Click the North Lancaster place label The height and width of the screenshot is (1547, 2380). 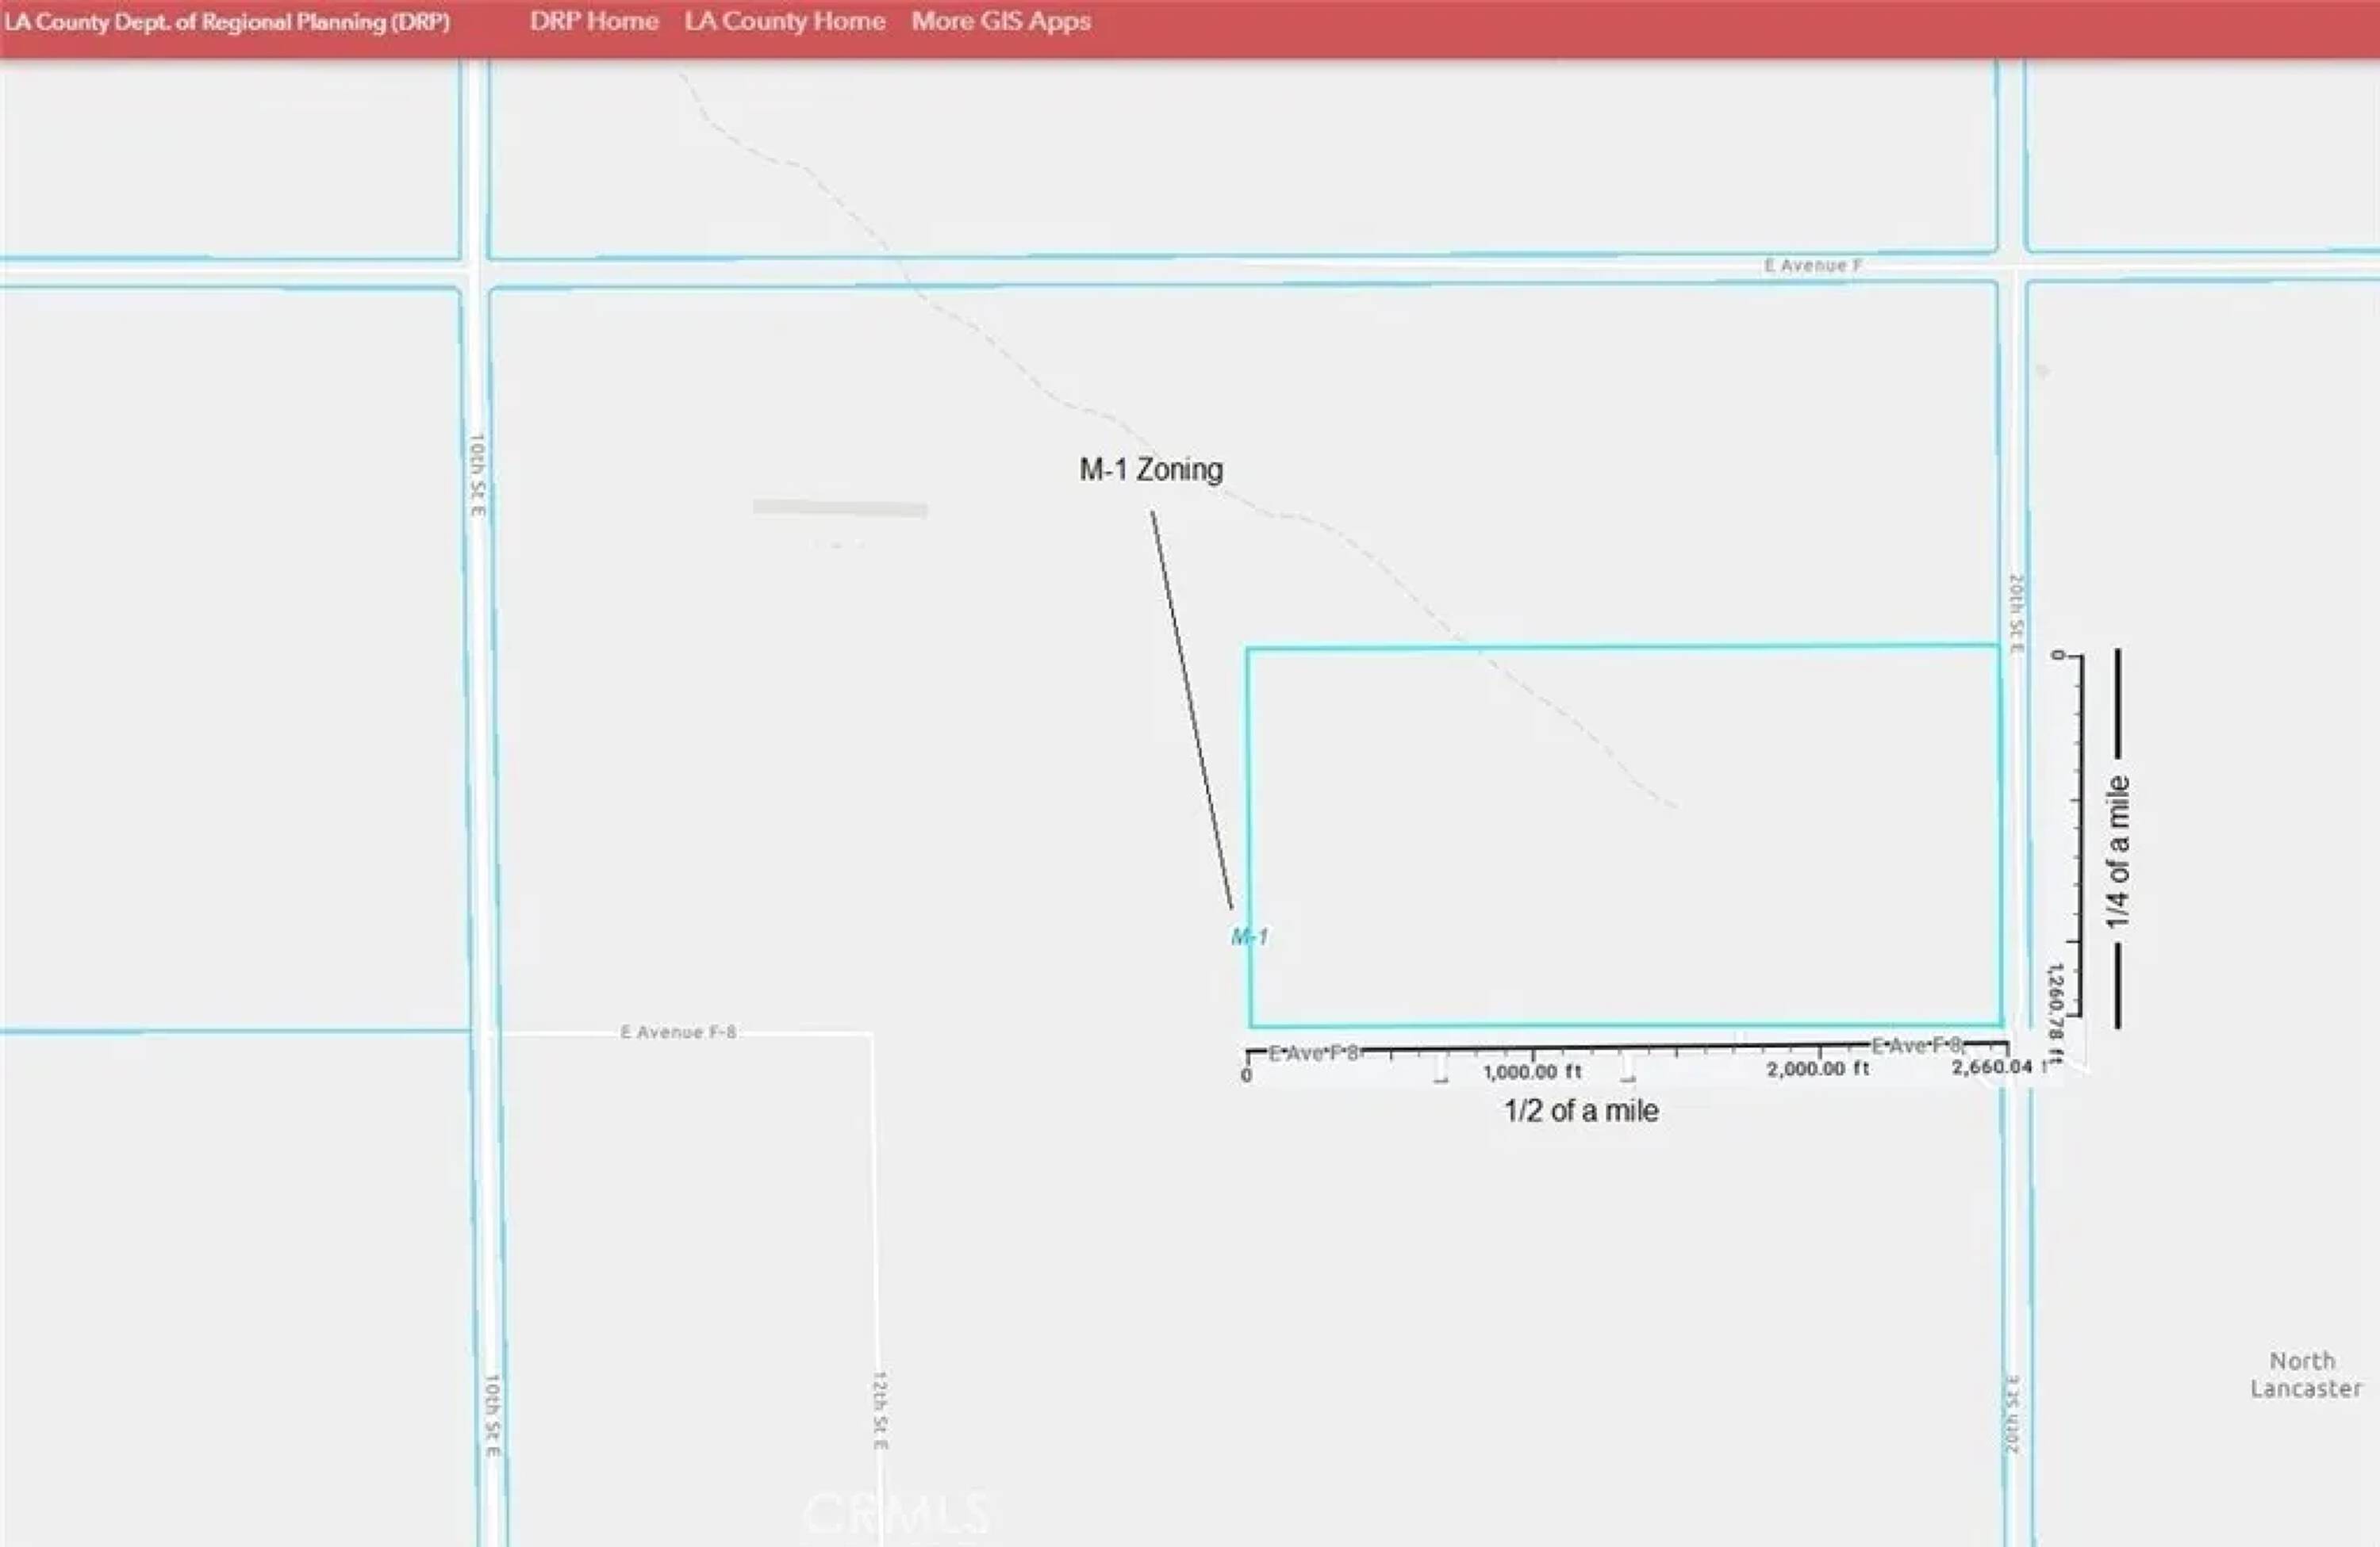[2305, 1375]
